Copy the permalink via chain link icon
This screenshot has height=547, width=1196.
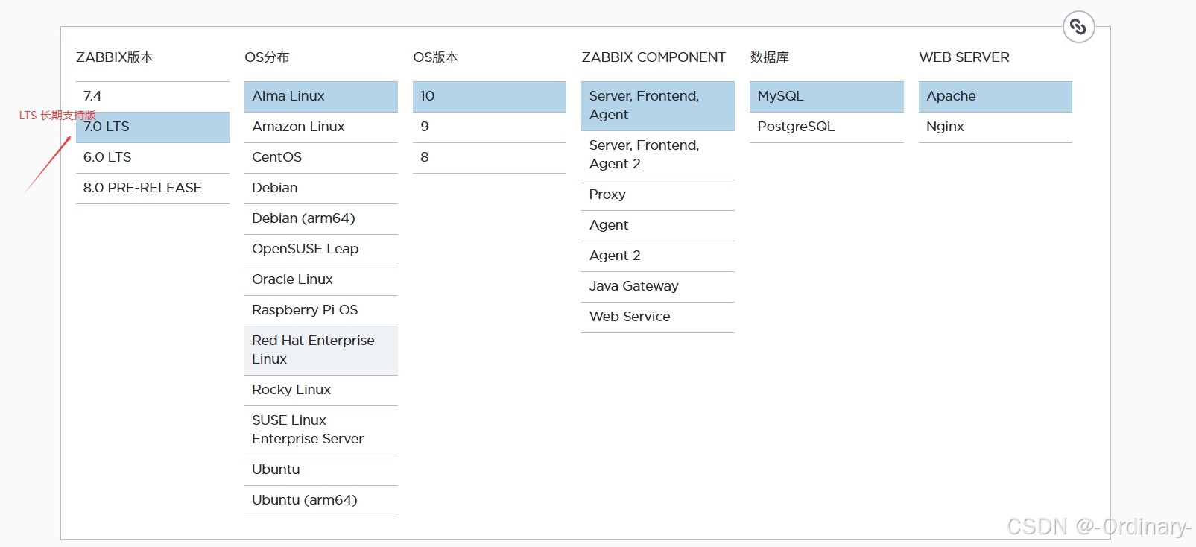click(x=1078, y=27)
